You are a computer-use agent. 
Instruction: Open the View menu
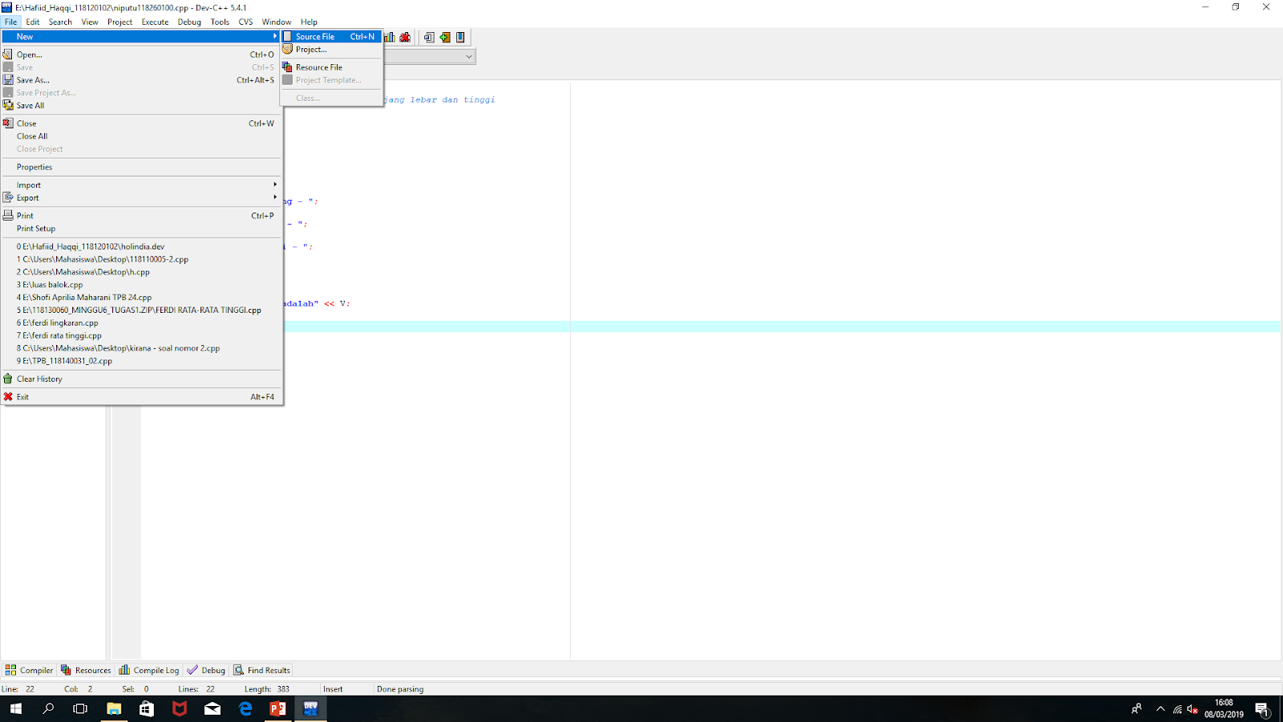click(x=90, y=22)
